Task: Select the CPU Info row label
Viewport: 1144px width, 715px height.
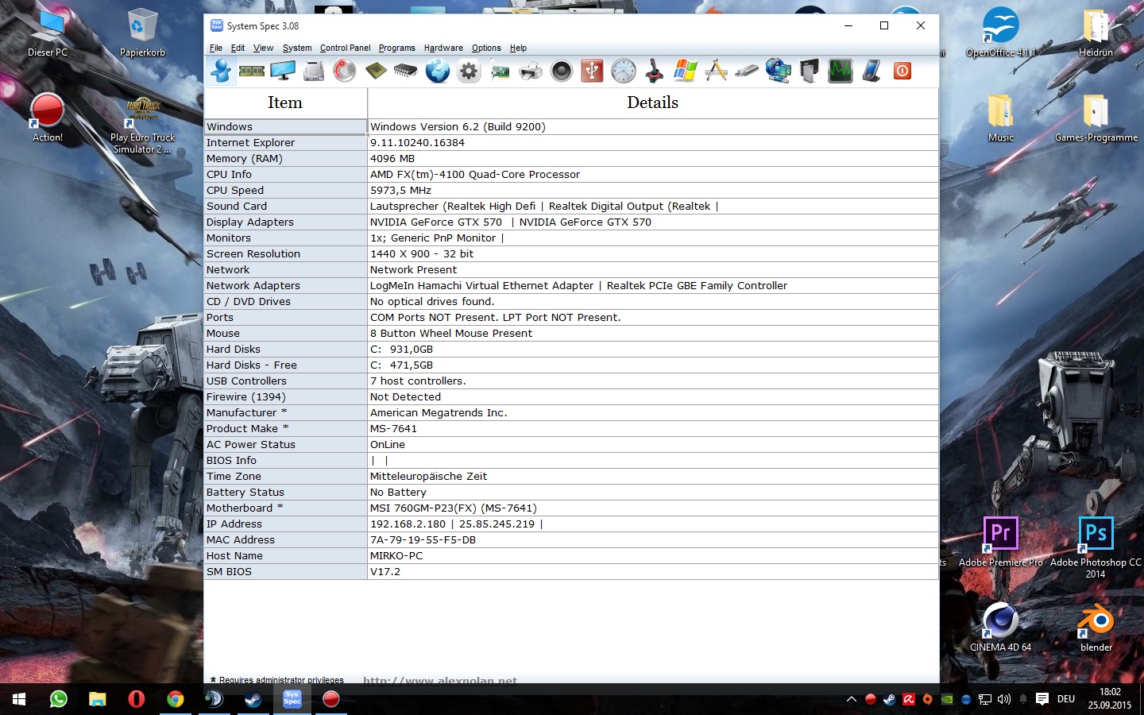Action: pos(285,174)
